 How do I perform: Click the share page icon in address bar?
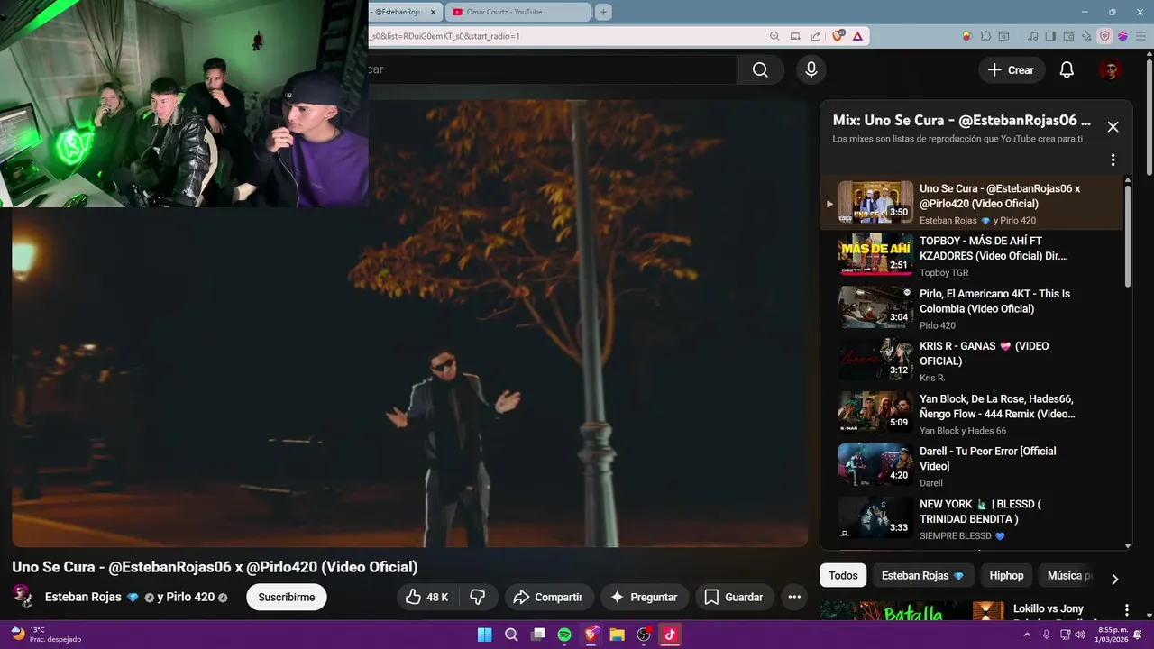click(x=816, y=36)
